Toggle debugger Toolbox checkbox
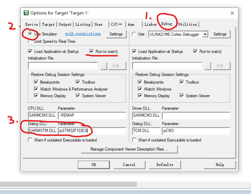Screen dimensions: 251x194 (182, 82)
